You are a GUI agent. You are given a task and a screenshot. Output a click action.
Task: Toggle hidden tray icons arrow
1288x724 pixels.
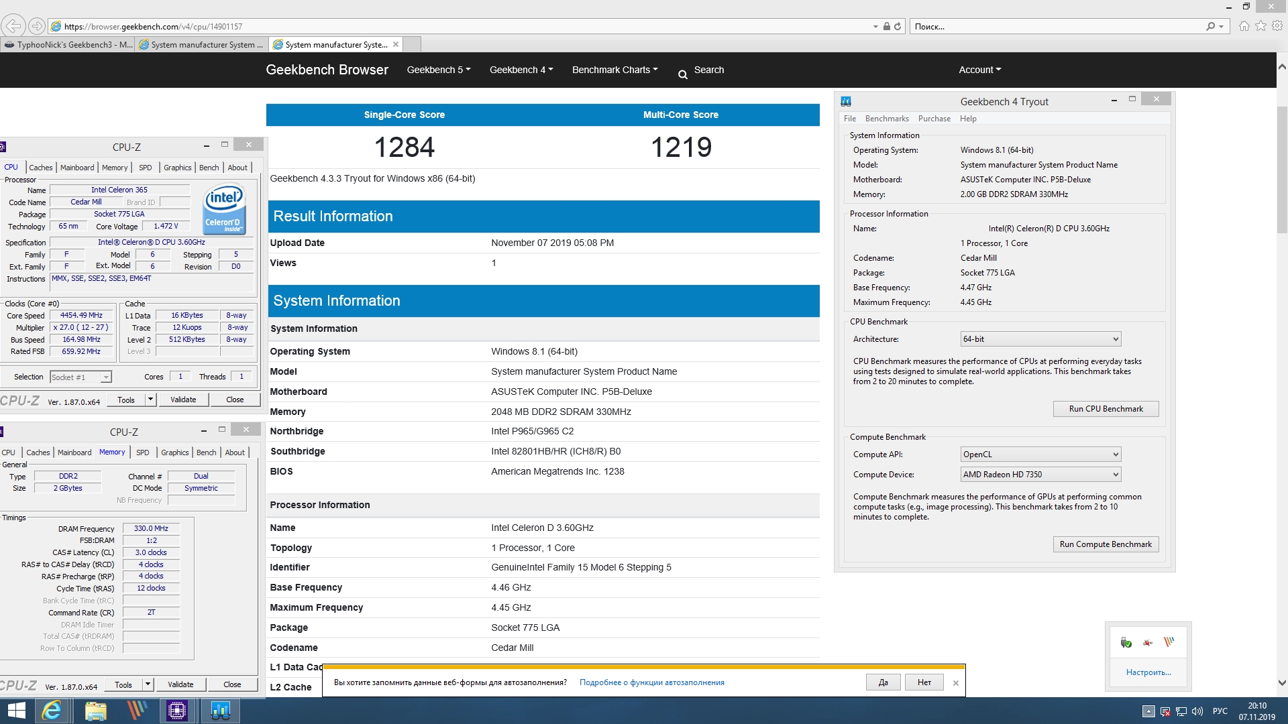[1148, 711]
